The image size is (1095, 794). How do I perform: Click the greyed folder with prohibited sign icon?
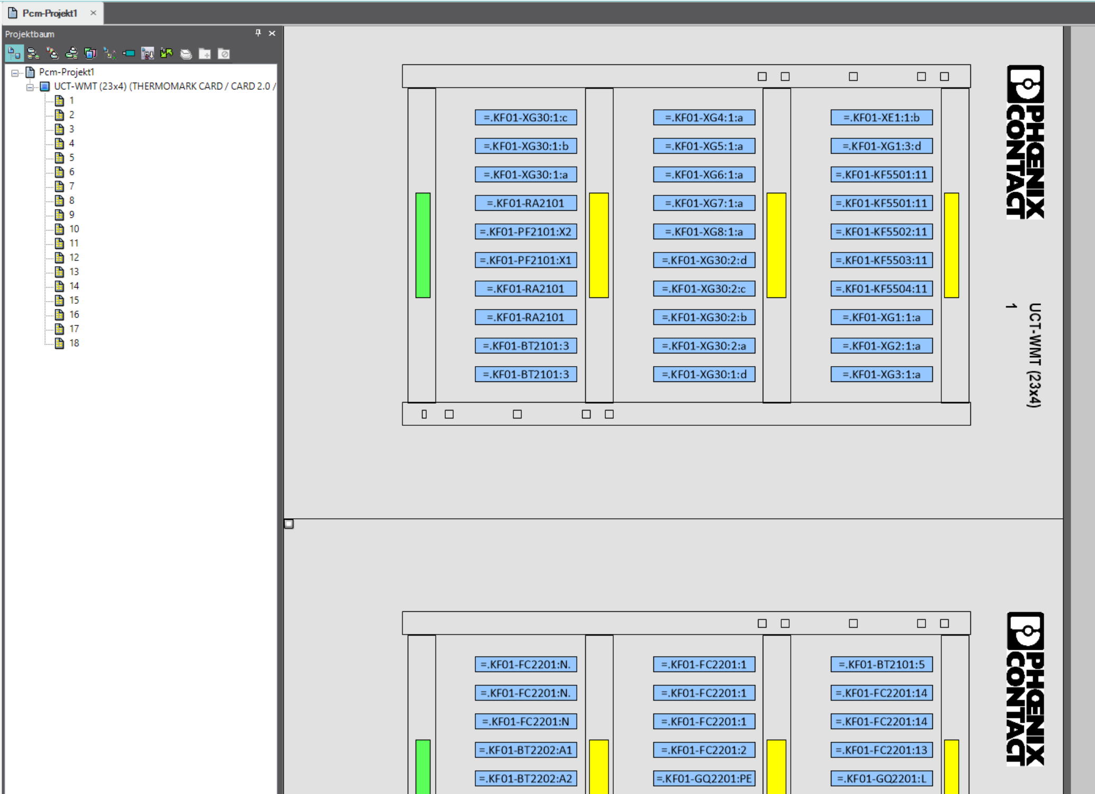223,53
